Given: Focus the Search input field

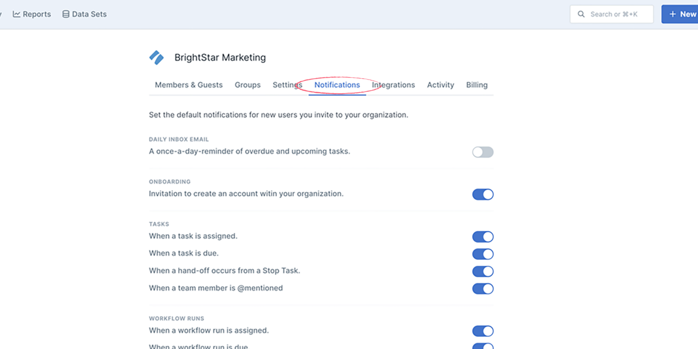Looking at the screenshot, I should [x=612, y=14].
